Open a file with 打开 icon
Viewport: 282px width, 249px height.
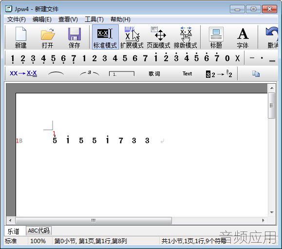[x=48, y=34]
